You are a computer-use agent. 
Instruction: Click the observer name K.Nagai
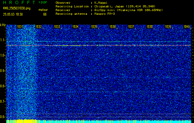coord(101,3)
